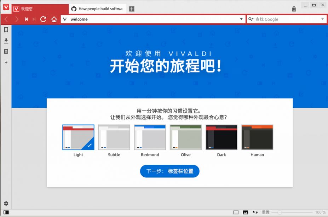The height and width of the screenshot is (217, 328).
Task: Select the Subtle theme thumbnail
Action: (114, 137)
